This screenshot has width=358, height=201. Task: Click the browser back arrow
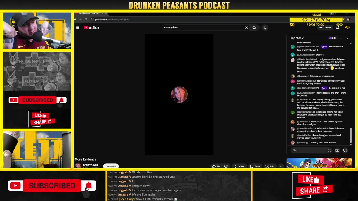point(75,19)
